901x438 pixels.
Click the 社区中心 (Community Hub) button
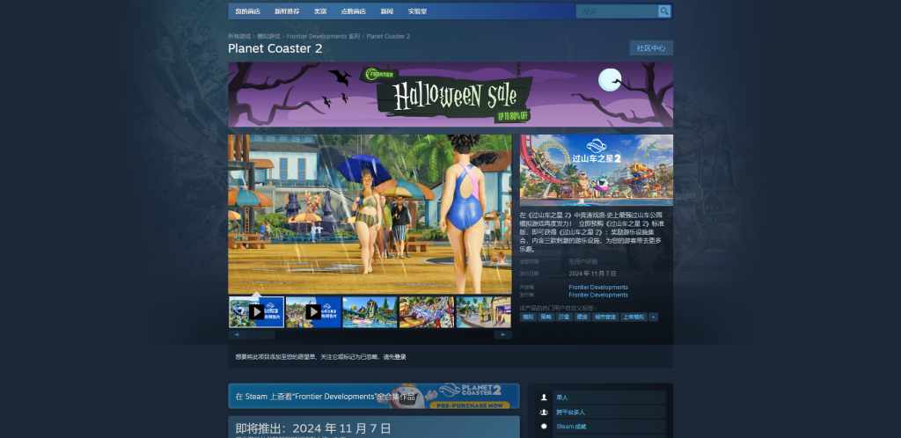(651, 48)
